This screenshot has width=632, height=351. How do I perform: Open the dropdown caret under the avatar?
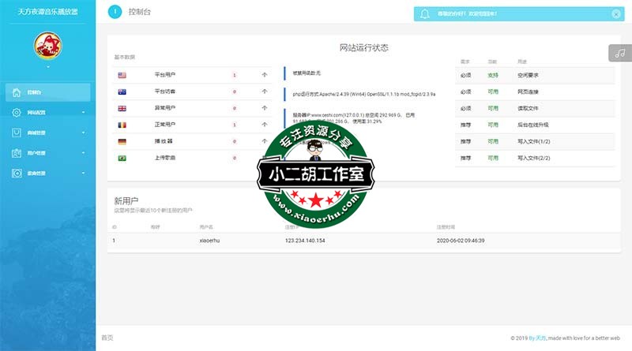click(x=47, y=69)
